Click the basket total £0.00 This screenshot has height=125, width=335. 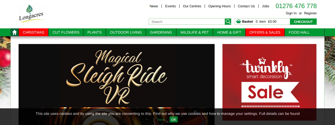pyautogui.click(x=272, y=22)
